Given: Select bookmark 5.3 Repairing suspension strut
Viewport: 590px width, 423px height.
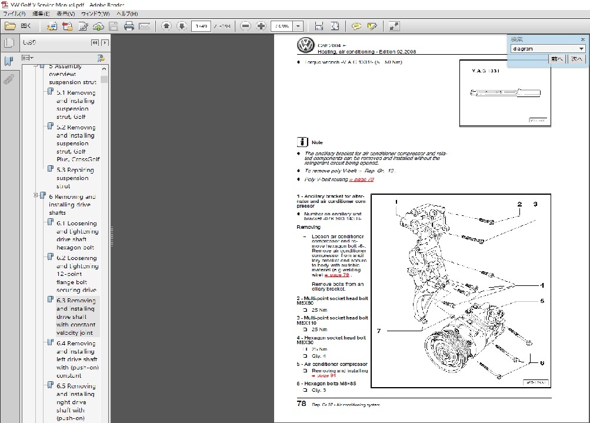Looking at the screenshot, I should 75,178.
